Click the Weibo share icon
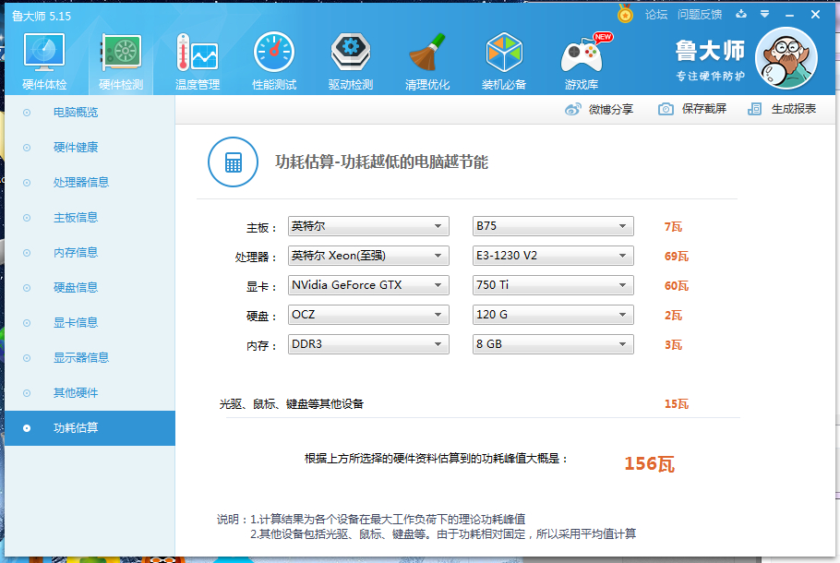 coord(572,109)
